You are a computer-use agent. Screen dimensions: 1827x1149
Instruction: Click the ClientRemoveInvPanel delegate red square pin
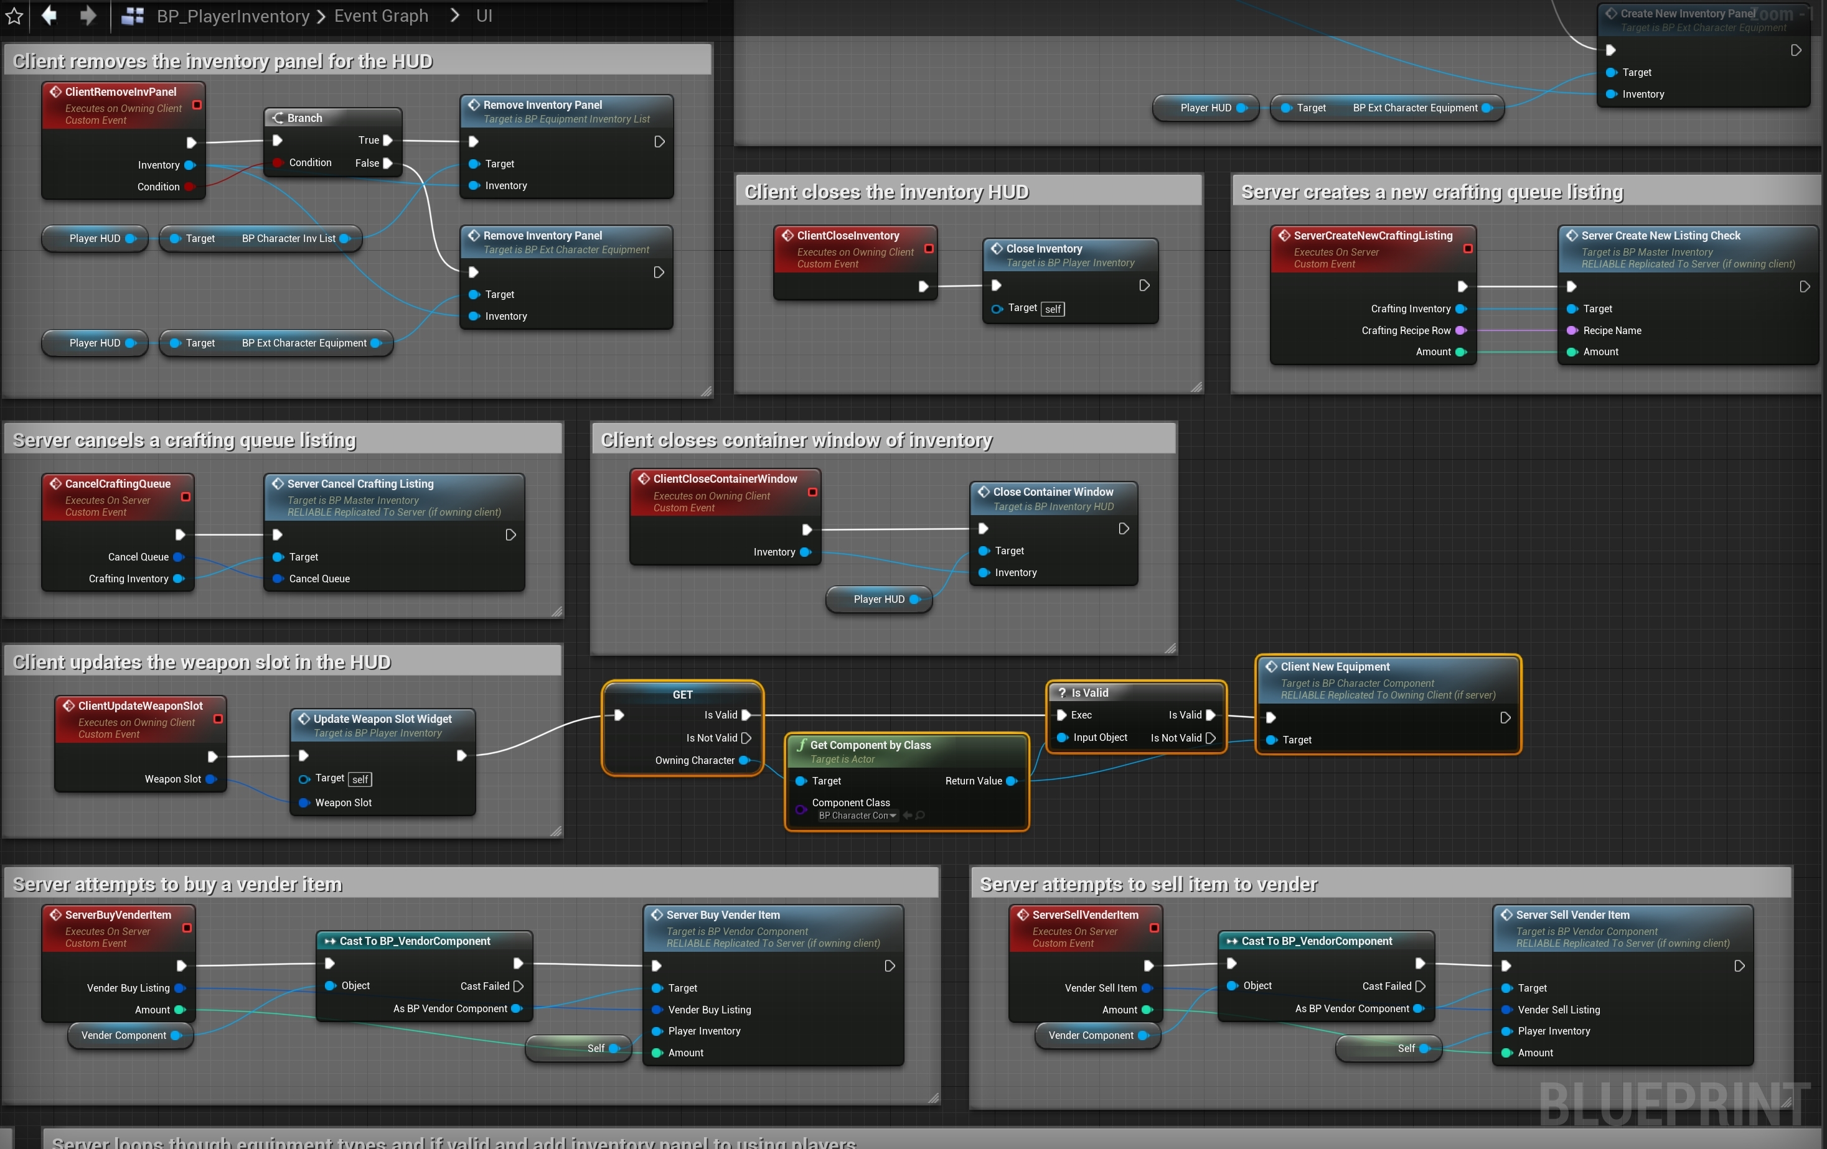coord(197,105)
